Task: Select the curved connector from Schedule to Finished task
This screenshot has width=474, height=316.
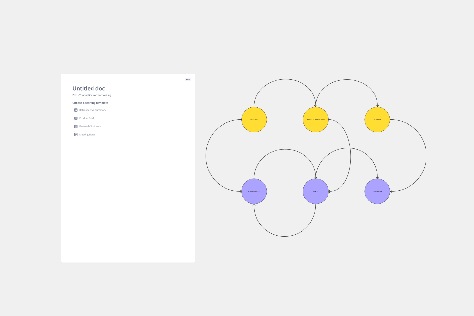Action: point(425,155)
